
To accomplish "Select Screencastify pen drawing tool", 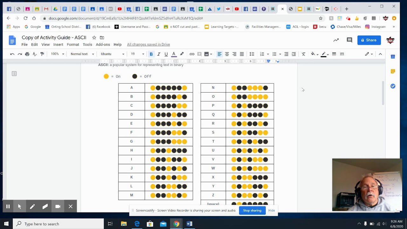I will (32, 206).
